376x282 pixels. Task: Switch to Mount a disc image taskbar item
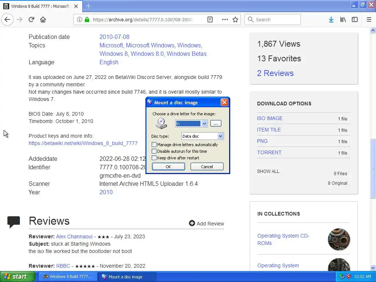pos(127,276)
